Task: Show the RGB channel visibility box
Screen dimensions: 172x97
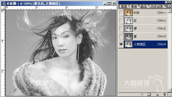Action: tap(121, 13)
